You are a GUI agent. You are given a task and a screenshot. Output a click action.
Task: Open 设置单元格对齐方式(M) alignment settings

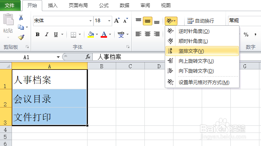pos(202,82)
